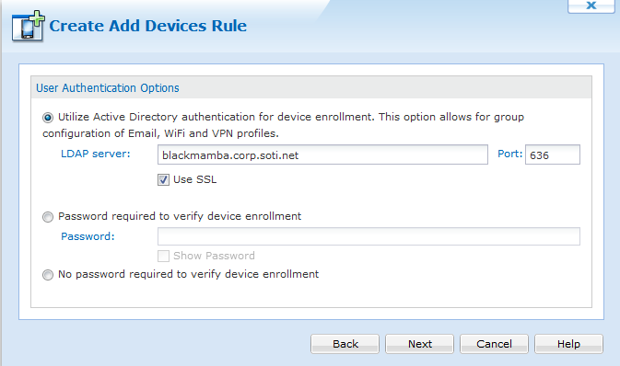Focus the Port number field
Viewport: 620px width, 366px height.
pos(553,154)
